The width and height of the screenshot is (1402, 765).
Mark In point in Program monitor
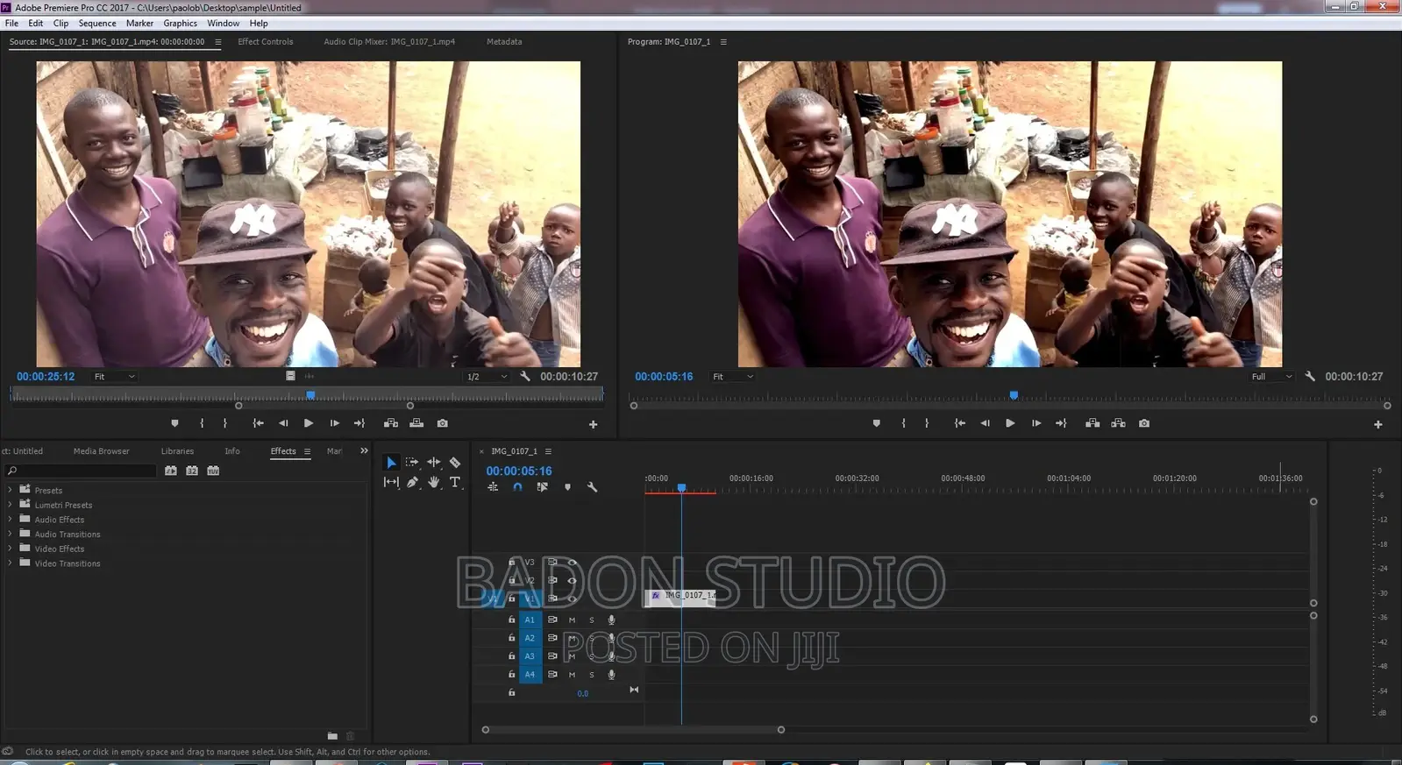tap(903, 423)
